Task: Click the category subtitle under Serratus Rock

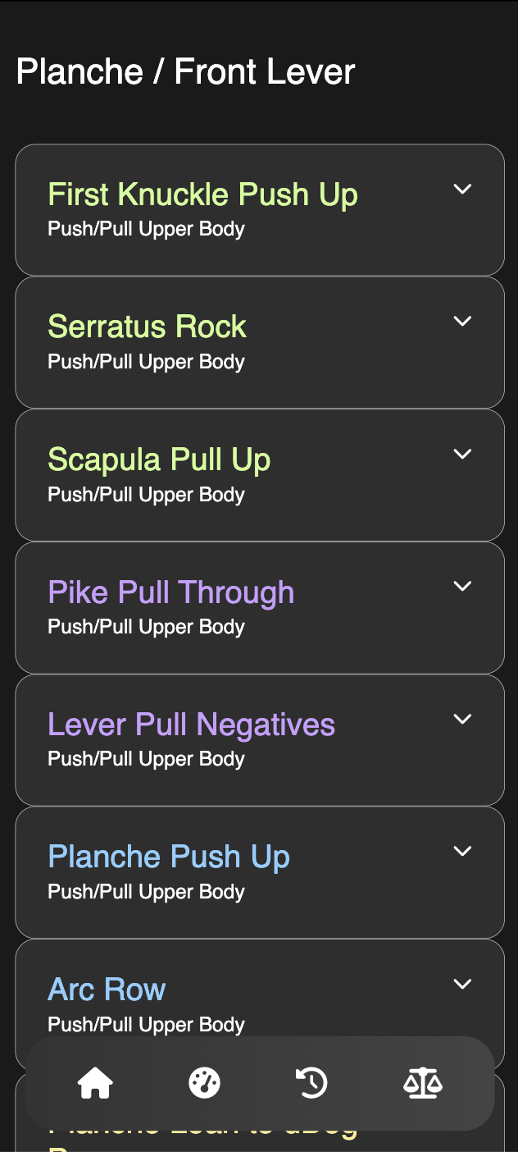Action: click(x=146, y=362)
